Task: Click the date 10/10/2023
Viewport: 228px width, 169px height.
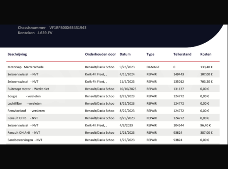Action: tap(128, 89)
